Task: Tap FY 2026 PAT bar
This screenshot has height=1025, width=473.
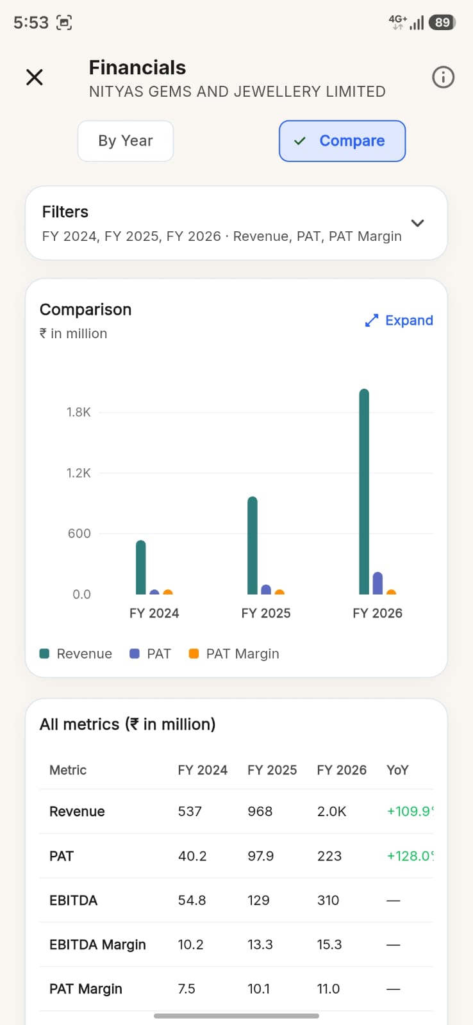Action: coord(378,583)
